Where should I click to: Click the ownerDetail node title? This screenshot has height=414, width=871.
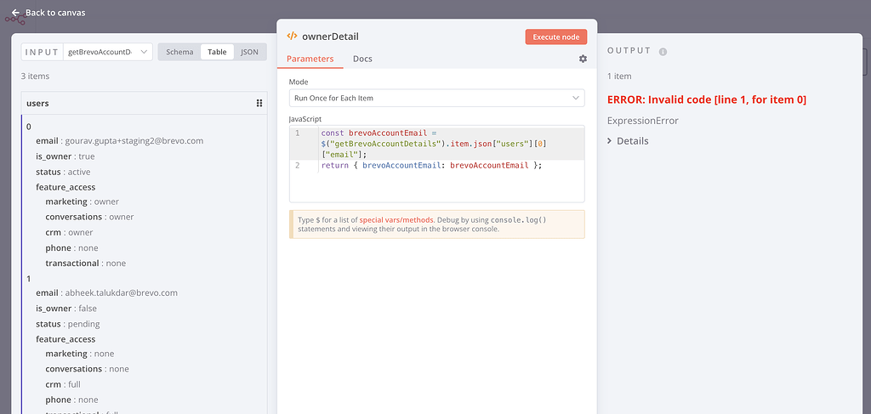click(x=329, y=37)
